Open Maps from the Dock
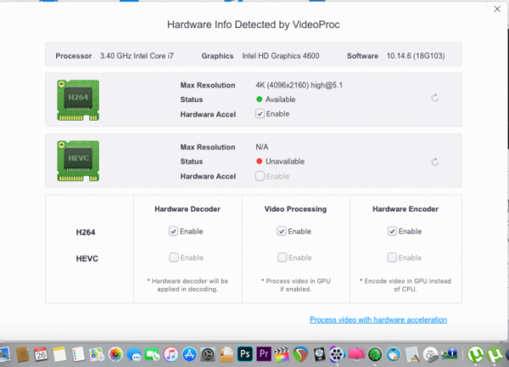Viewport: 509px width, 367px height. point(97,354)
